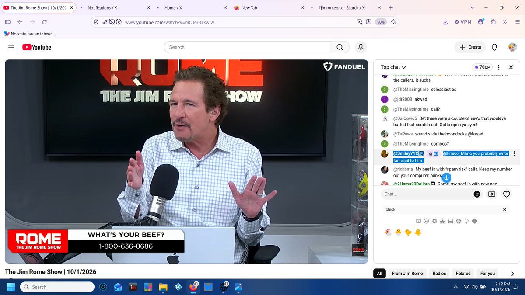Select the Radios chip

click(439, 274)
